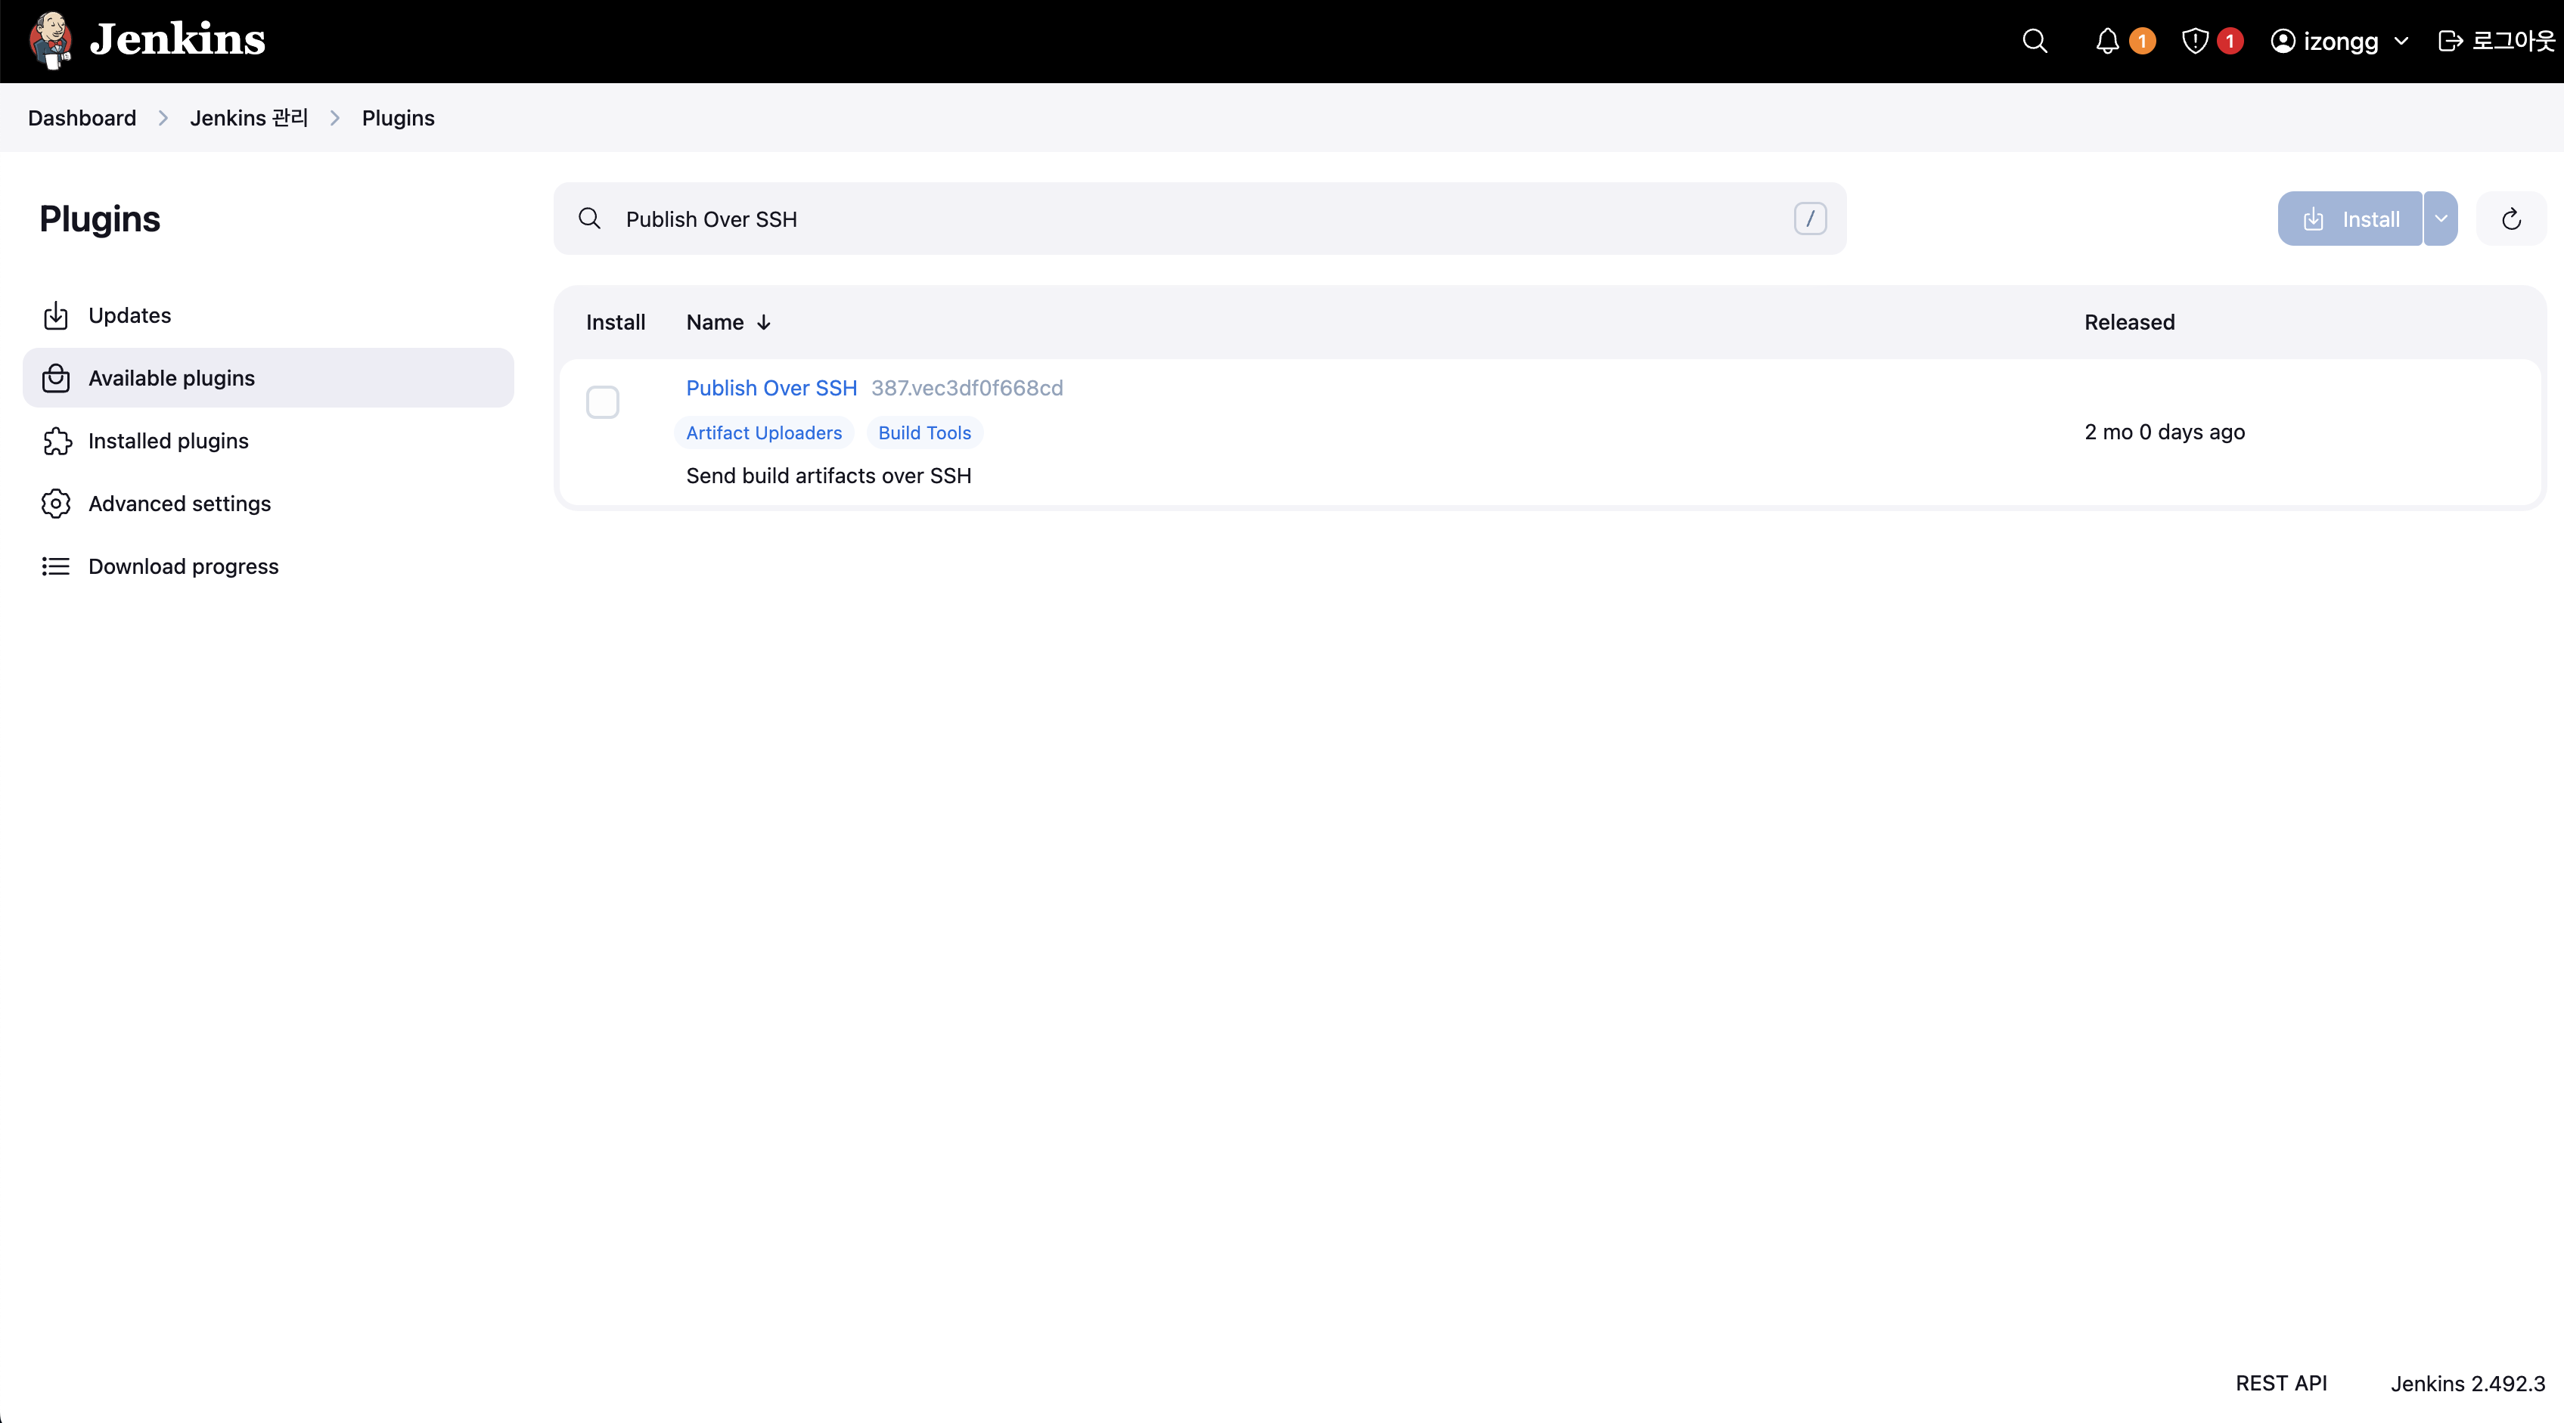
Task: Click the Artifact Uploaders tag
Action: tap(763, 432)
